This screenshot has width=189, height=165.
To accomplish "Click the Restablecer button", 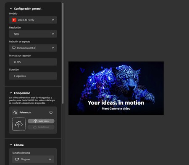I will [x=41, y=127].
